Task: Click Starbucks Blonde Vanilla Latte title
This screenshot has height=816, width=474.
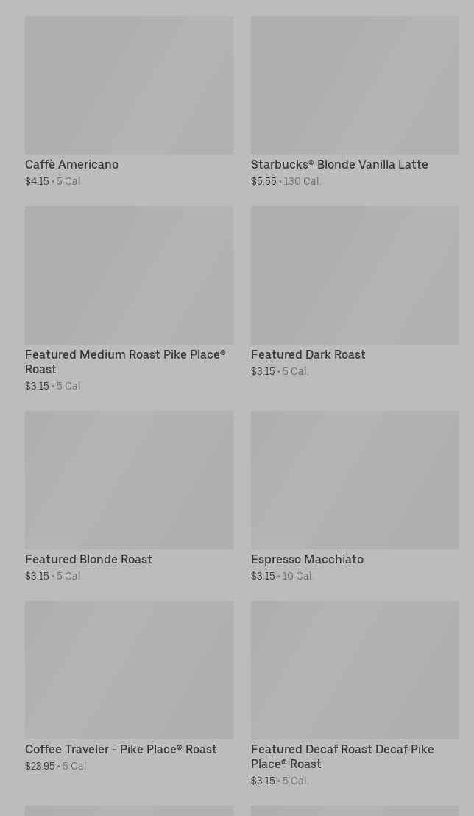Action: coord(339,165)
